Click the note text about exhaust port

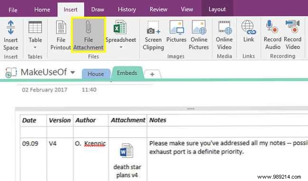197,152
